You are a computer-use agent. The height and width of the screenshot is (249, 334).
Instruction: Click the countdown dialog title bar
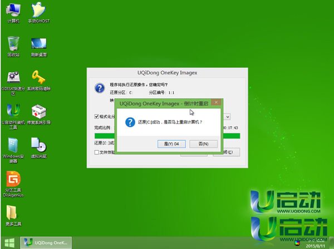[163, 103]
